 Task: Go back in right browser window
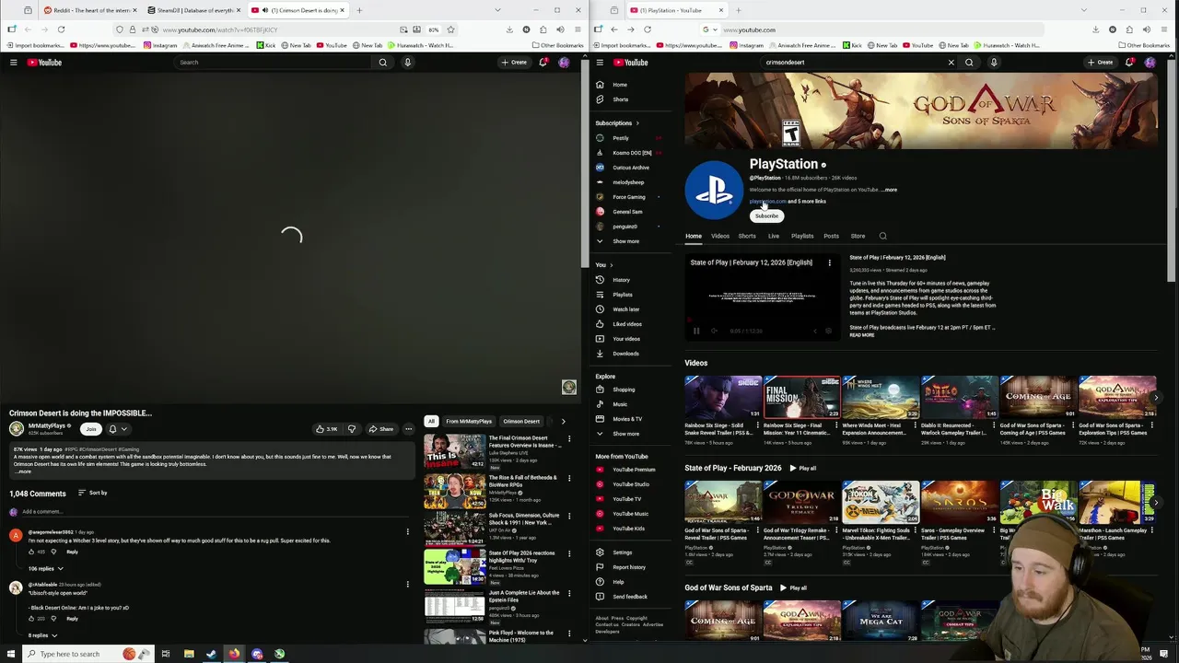point(613,29)
